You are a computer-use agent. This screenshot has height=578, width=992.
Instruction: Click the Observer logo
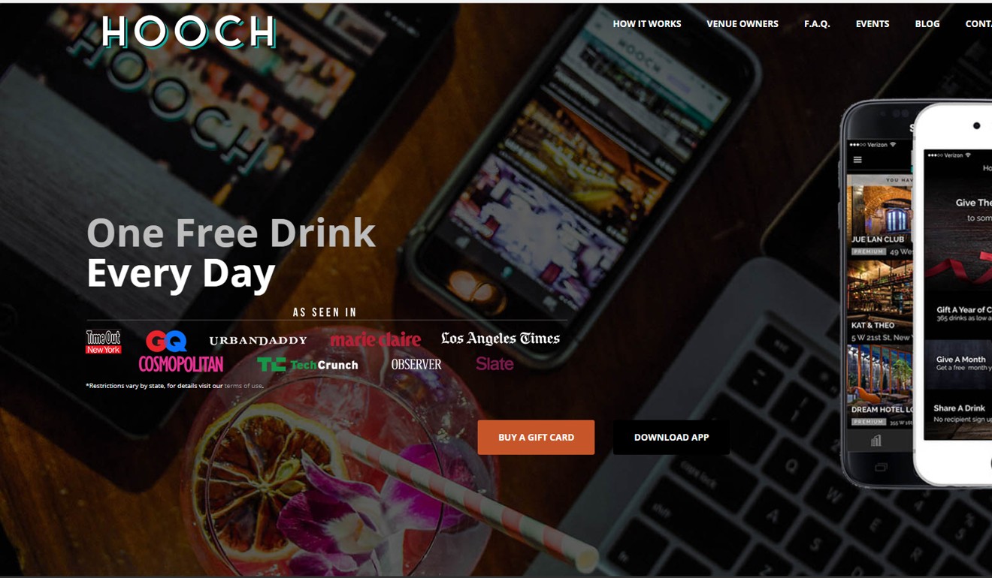point(416,364)
